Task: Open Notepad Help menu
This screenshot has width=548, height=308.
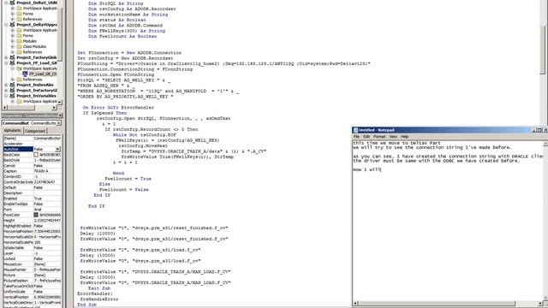Action: click(404, 137)
